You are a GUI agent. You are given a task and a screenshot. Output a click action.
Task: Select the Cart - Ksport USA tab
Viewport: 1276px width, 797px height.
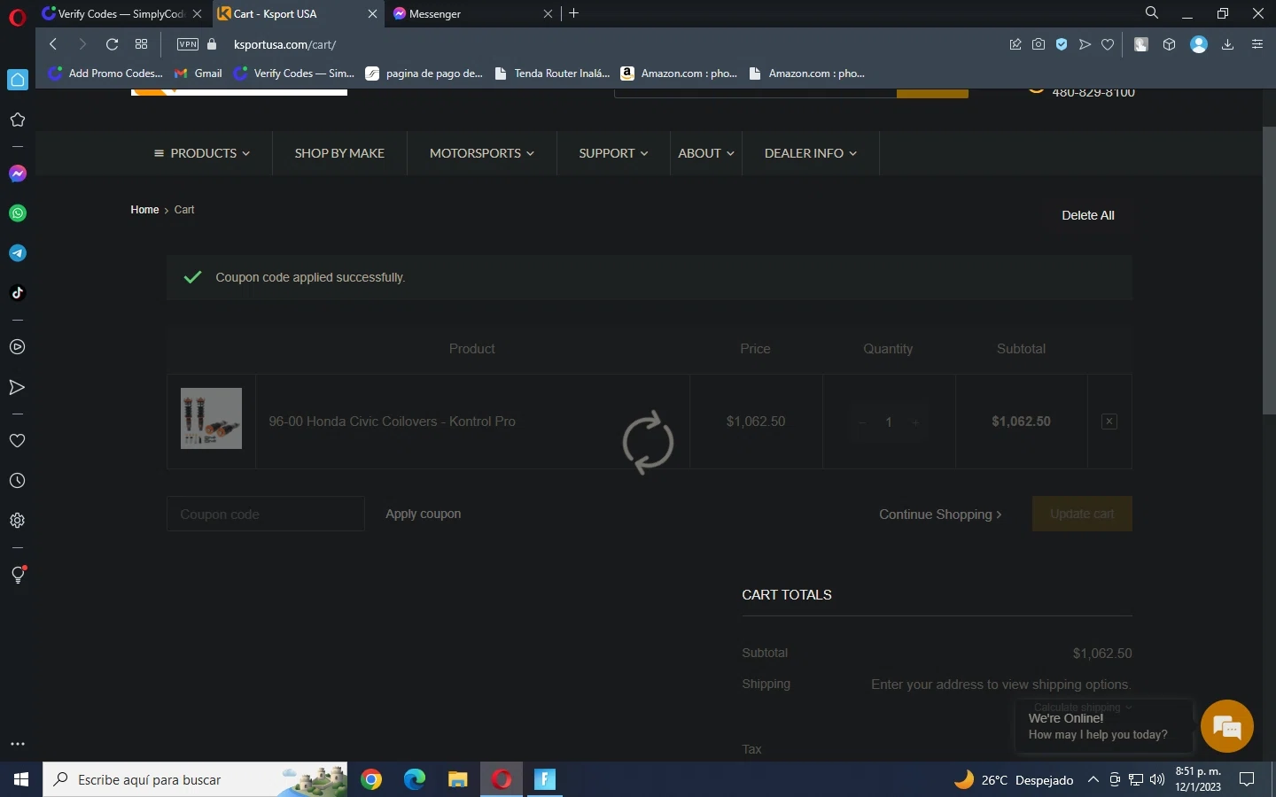297,13
